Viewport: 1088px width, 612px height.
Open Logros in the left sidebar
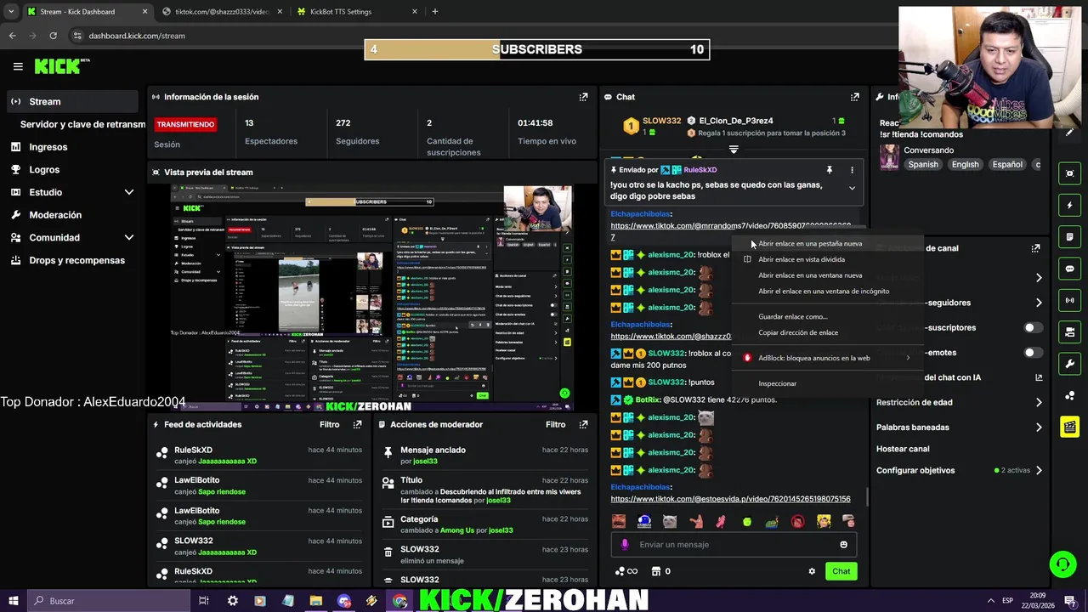[72, 170]
